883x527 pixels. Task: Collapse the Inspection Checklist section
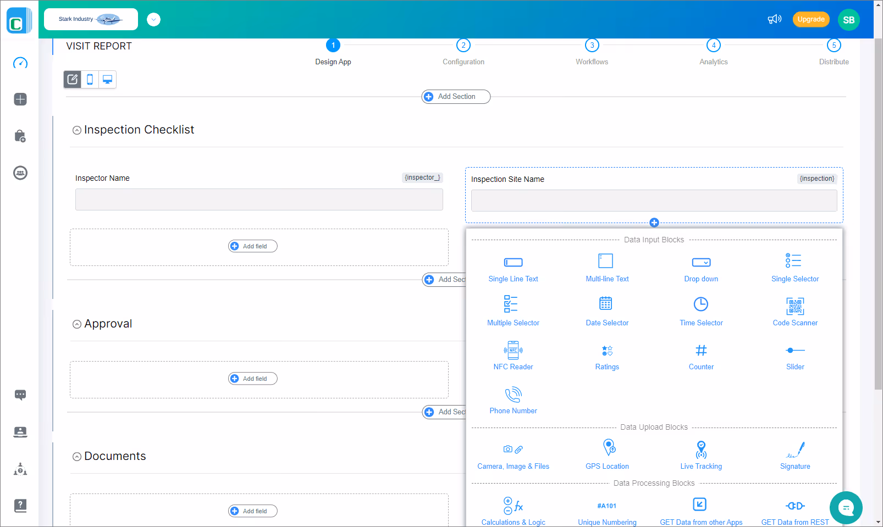click(x=77, y=130)
